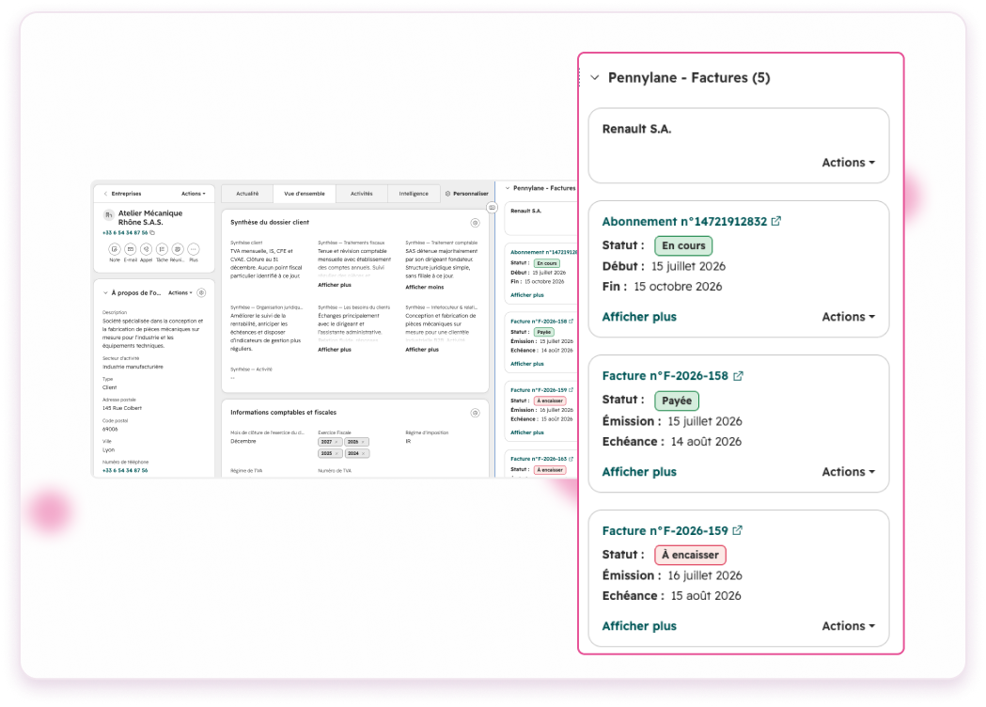The width and height of the screenshot is (986, 707).
Task: Click the Renault S.A. name in enlarged panel
Action: tap(636, 129)
